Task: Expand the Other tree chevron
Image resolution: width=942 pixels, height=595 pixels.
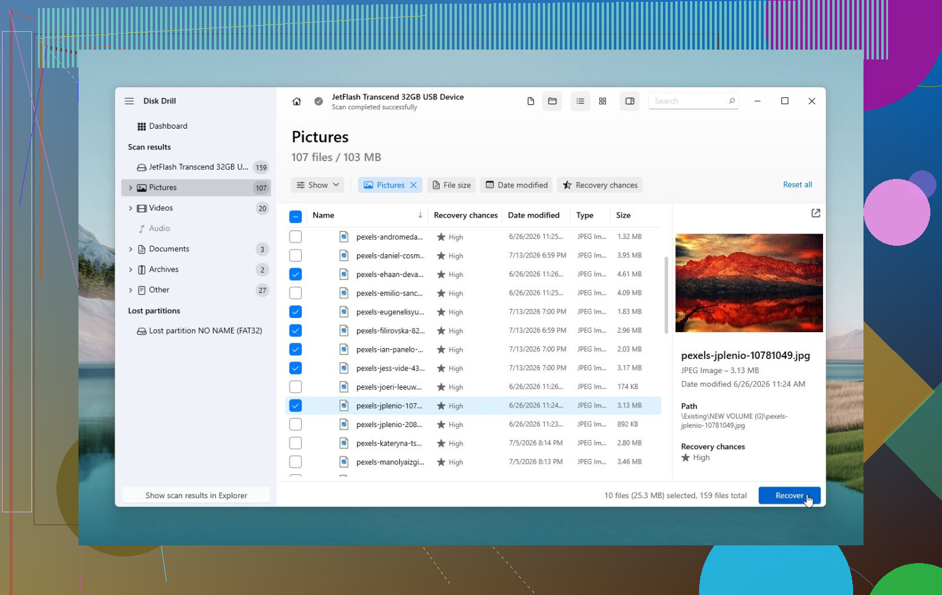Action: click(130, 290)
